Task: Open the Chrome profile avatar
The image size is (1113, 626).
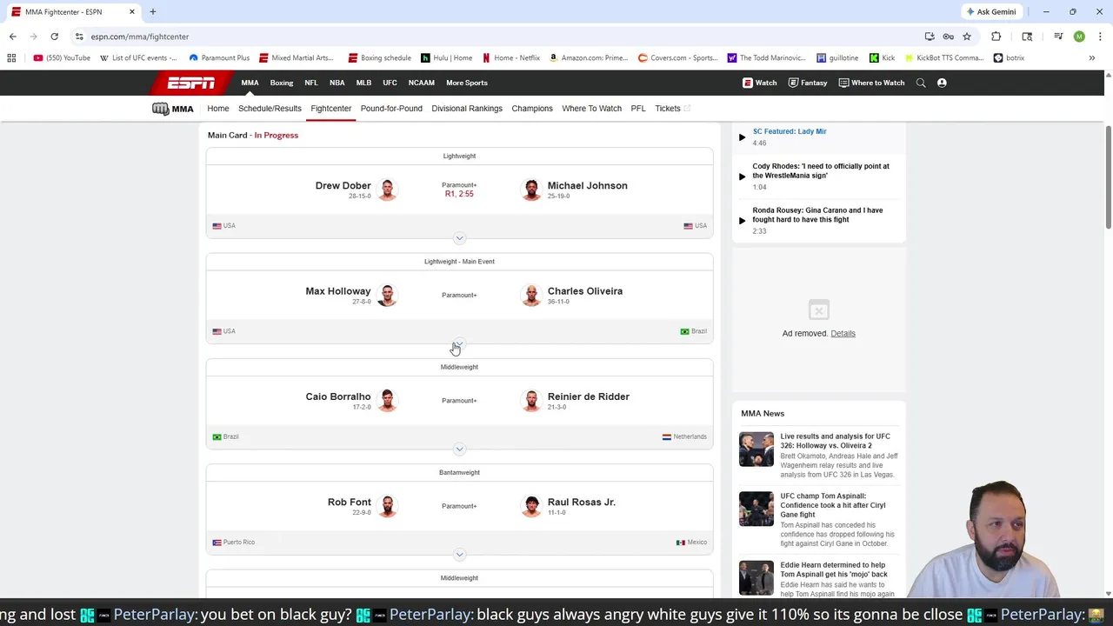Action: coord(1079,37)
